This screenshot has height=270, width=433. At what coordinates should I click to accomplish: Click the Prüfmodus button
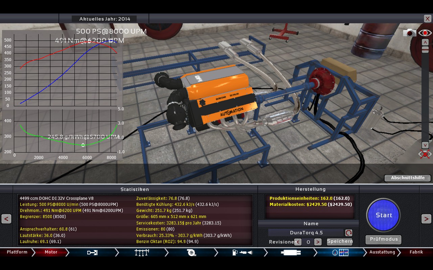pos(383,240)
